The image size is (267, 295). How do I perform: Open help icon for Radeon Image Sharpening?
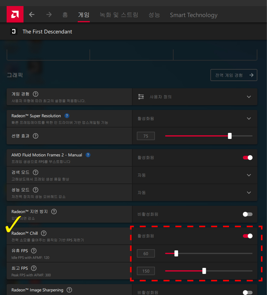tap(69, 290)
